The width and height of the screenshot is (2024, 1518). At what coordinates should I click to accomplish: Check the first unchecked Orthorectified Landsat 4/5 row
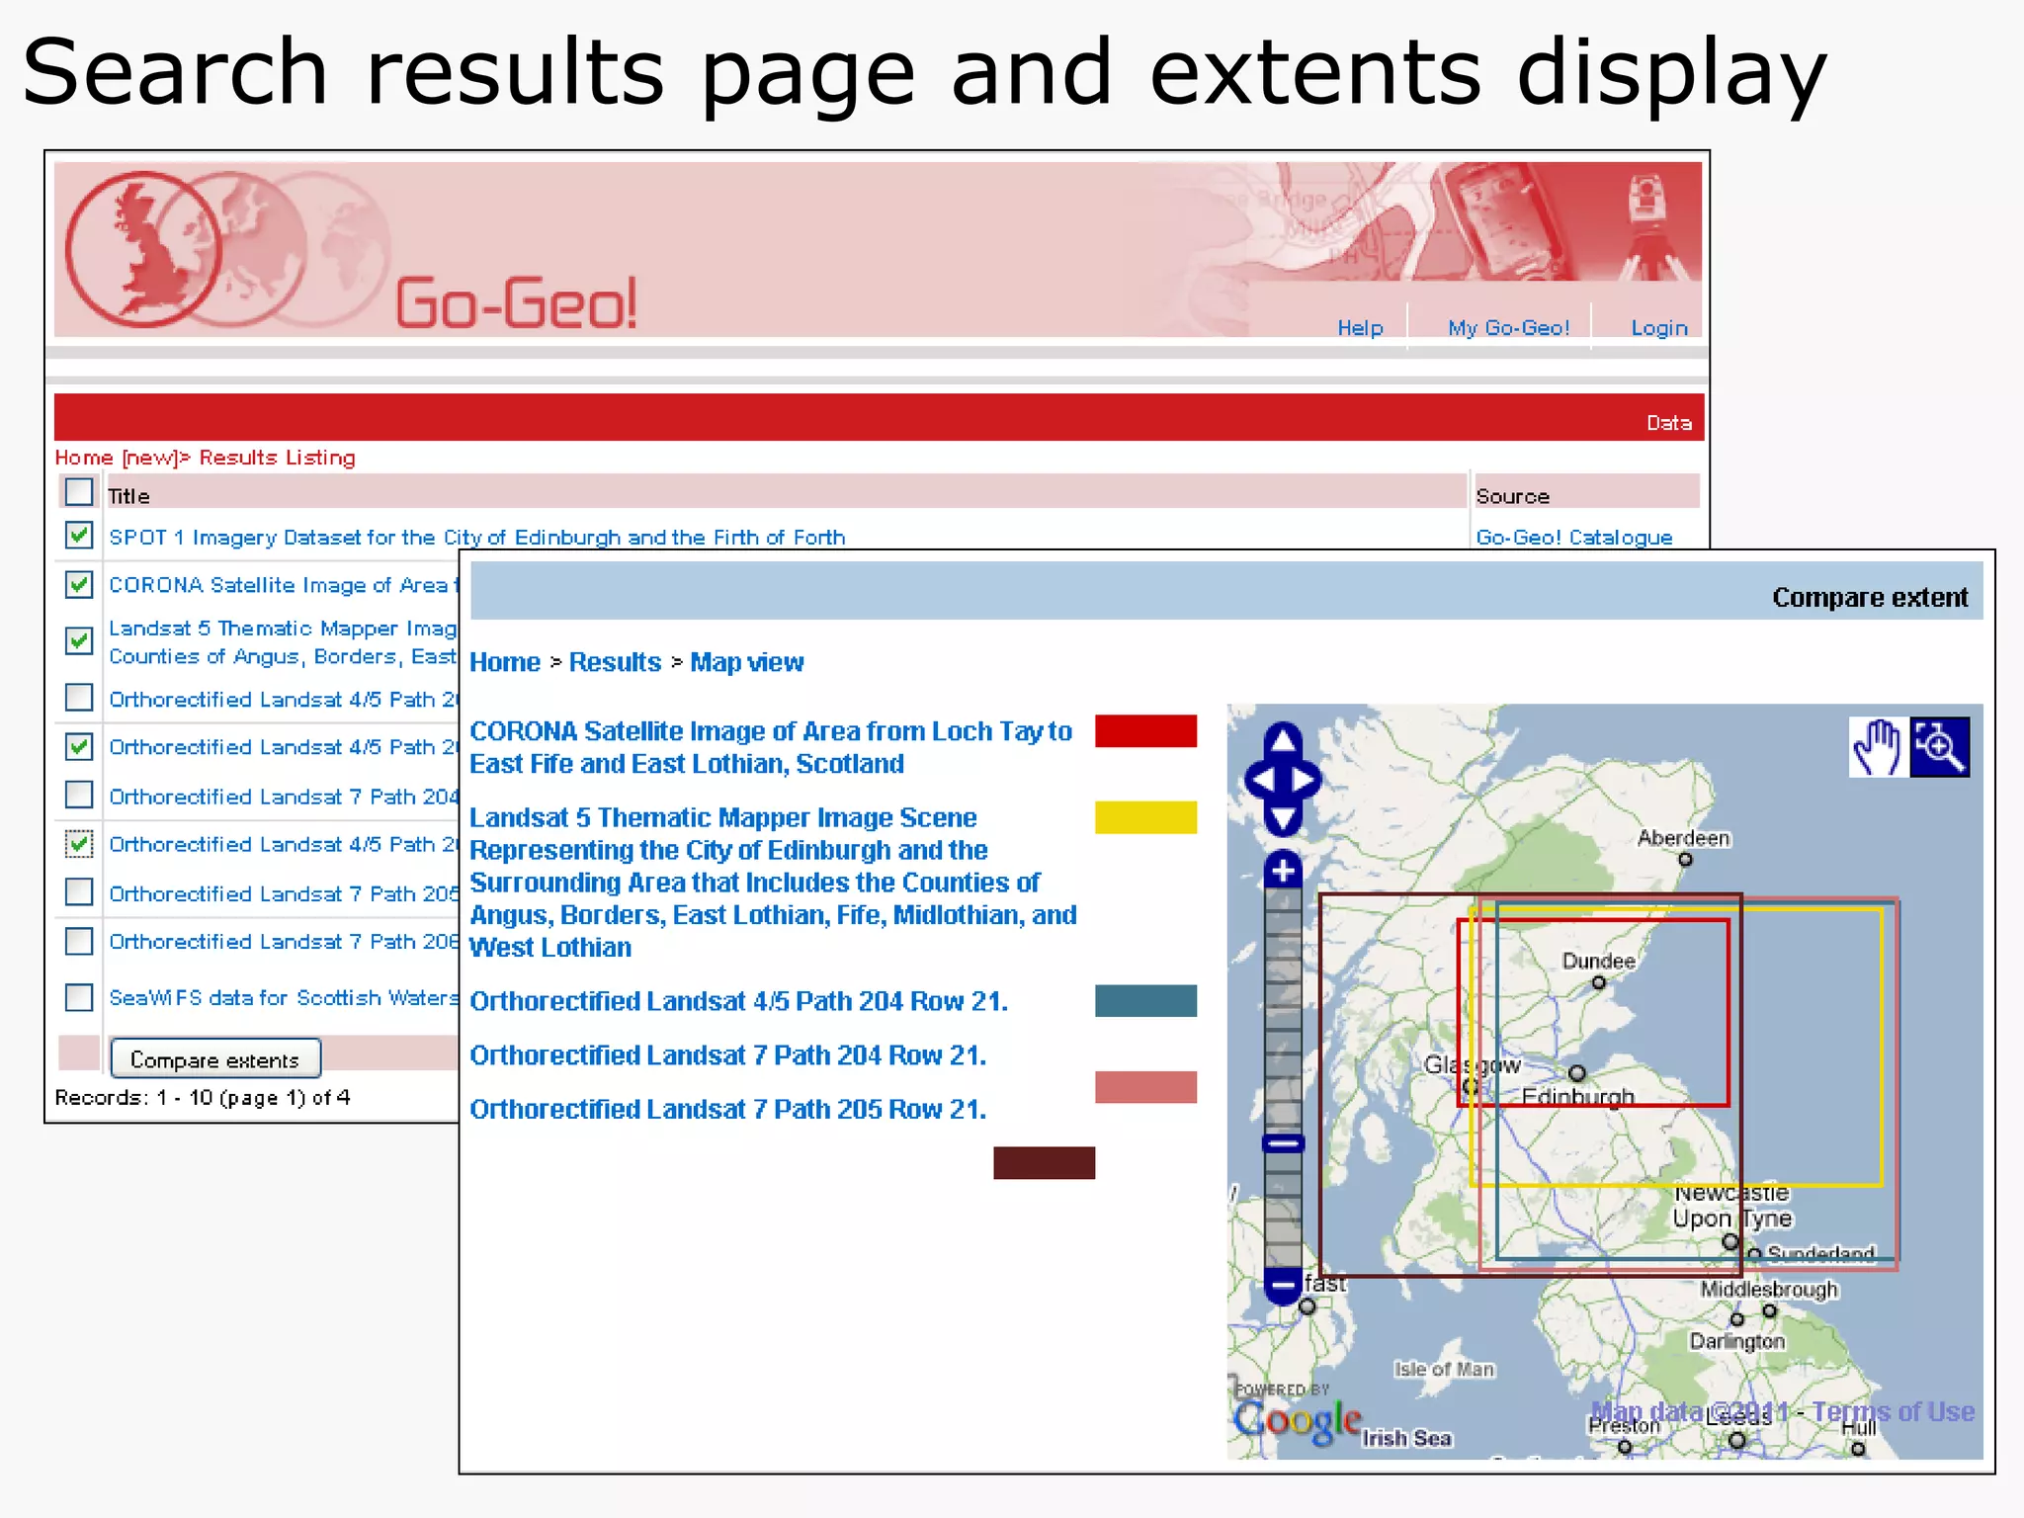[x=79, y=698]
